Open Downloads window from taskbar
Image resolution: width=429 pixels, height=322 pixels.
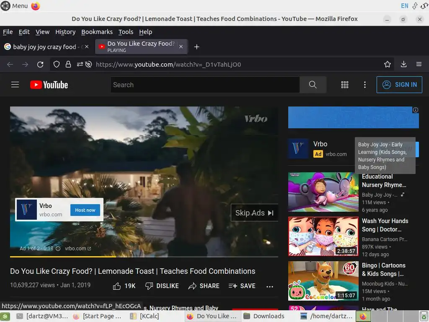[x=264, y=316]
